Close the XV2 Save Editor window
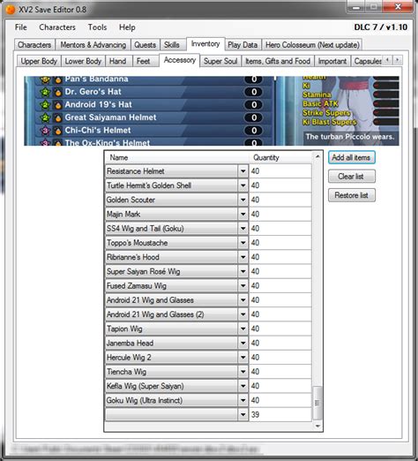 398,7
